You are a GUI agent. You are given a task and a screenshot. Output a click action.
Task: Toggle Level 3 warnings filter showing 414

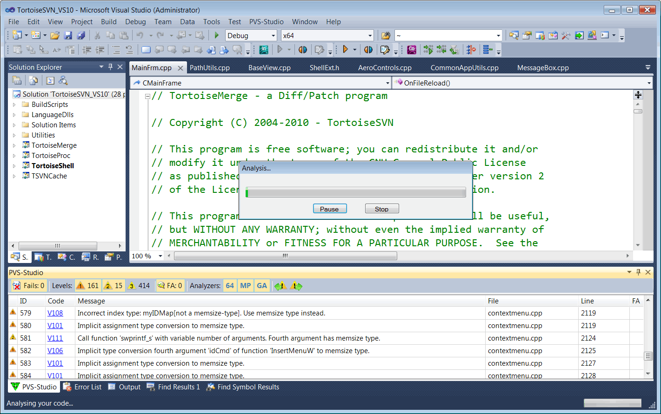[139, 286]
